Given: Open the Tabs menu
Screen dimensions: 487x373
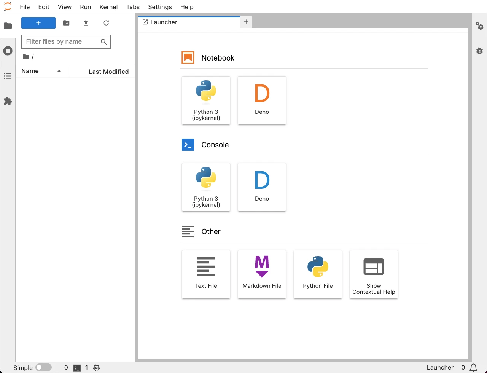Looking at the screenshot, I should 133,7.
